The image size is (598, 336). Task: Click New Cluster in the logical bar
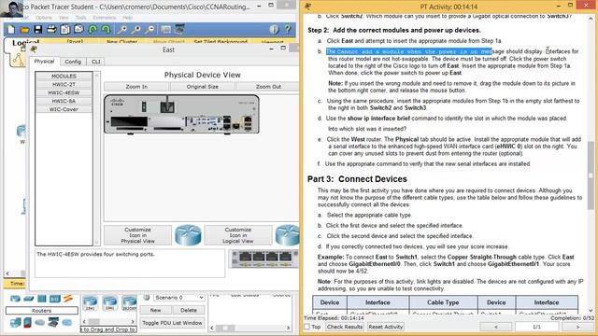coord(121,41)
